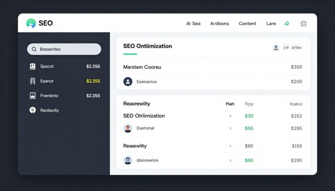This screenshot has height=191, width=335.
Task: Open the inbox icon in header
Action: tap(303, 24)
